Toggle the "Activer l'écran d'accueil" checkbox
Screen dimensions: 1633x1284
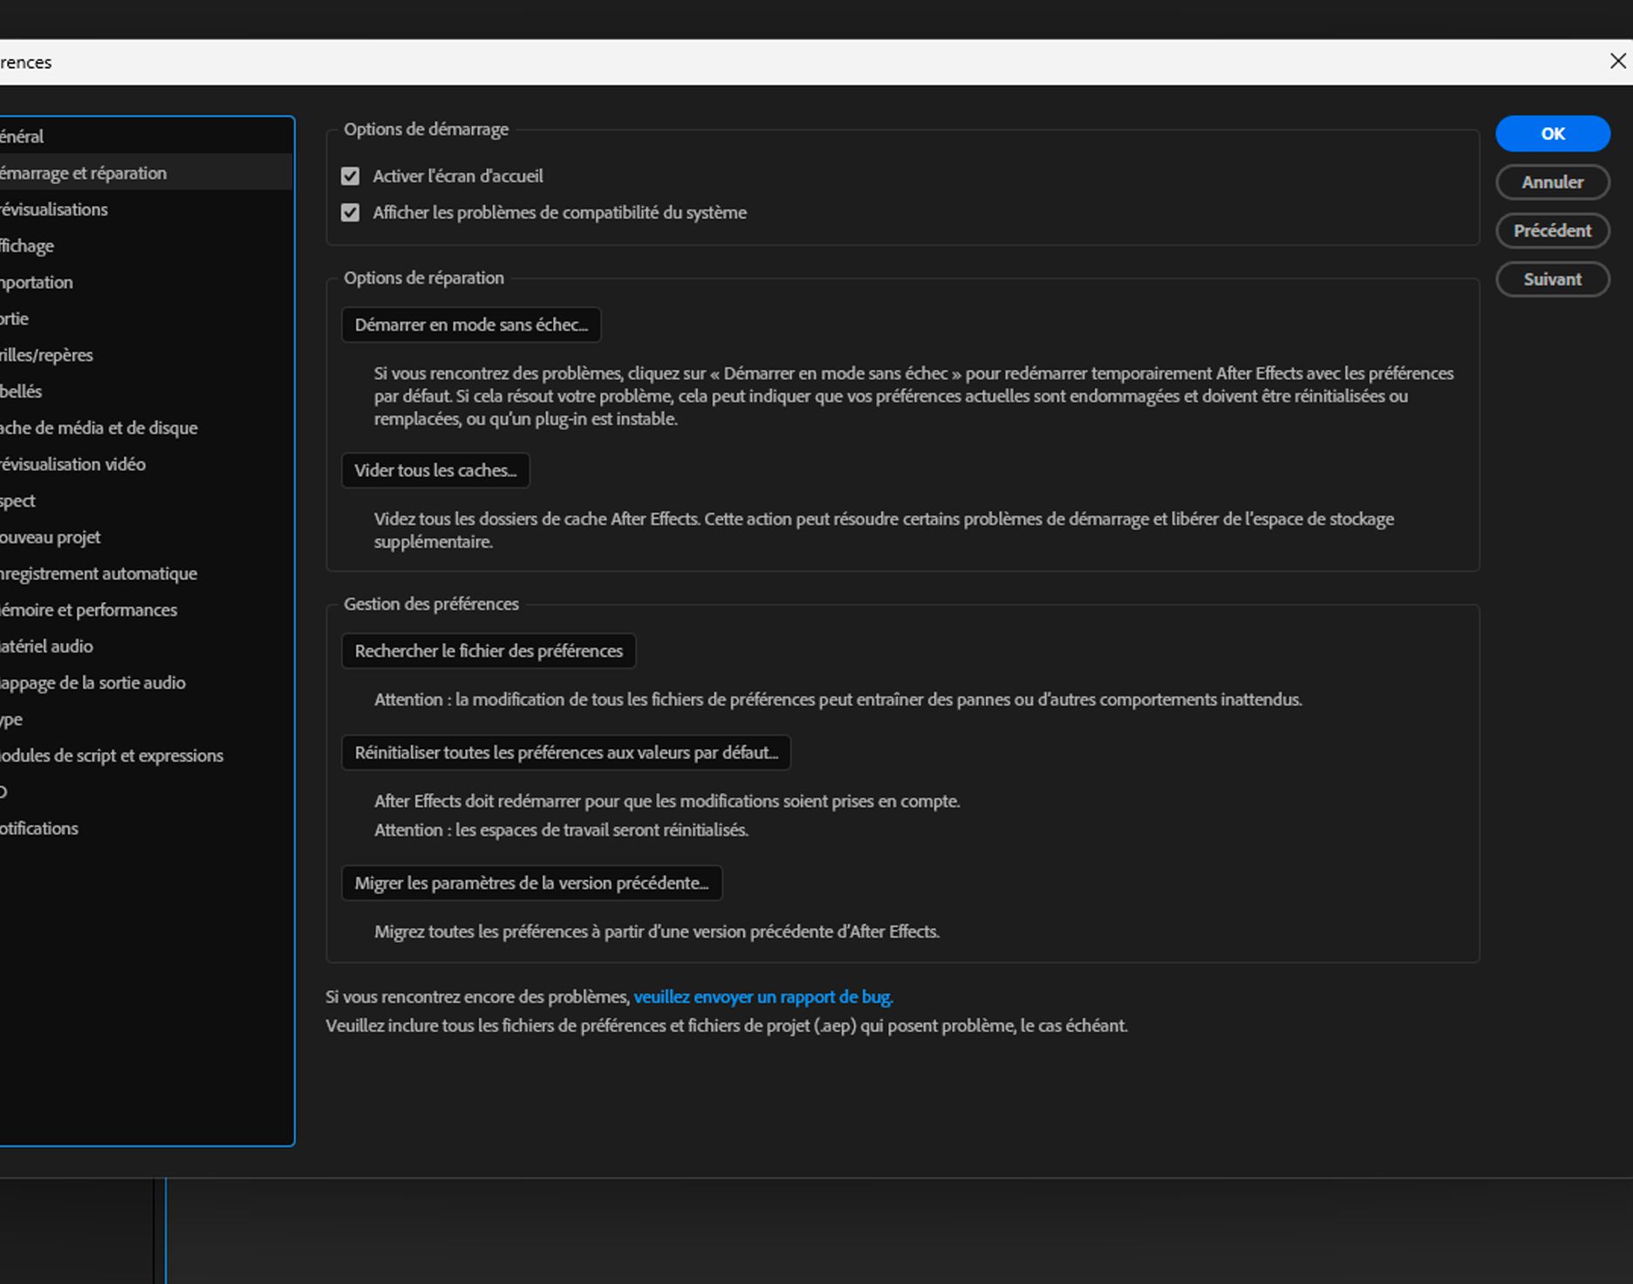point(350,176)
